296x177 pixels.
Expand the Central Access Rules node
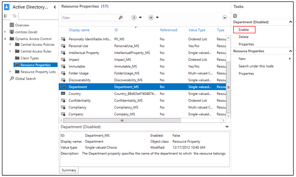(x=11, y=51)
